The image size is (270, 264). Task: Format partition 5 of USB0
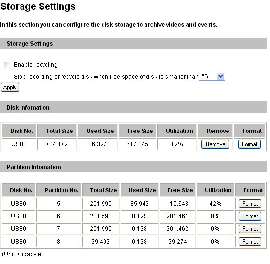coord(250,204)
